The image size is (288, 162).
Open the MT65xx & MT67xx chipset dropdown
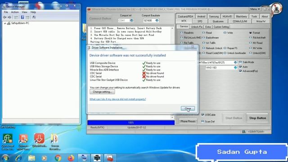(235, 63)
